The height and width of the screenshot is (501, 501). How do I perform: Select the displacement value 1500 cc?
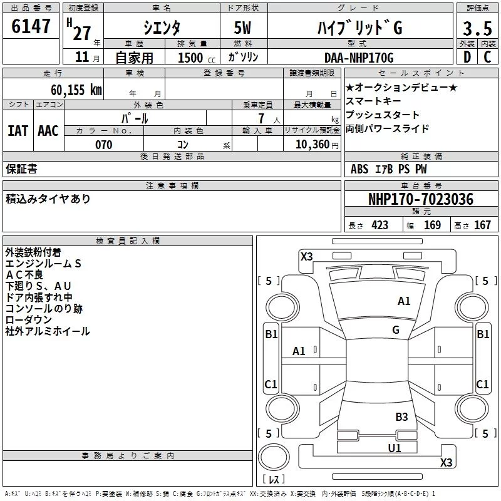point(197,58)
